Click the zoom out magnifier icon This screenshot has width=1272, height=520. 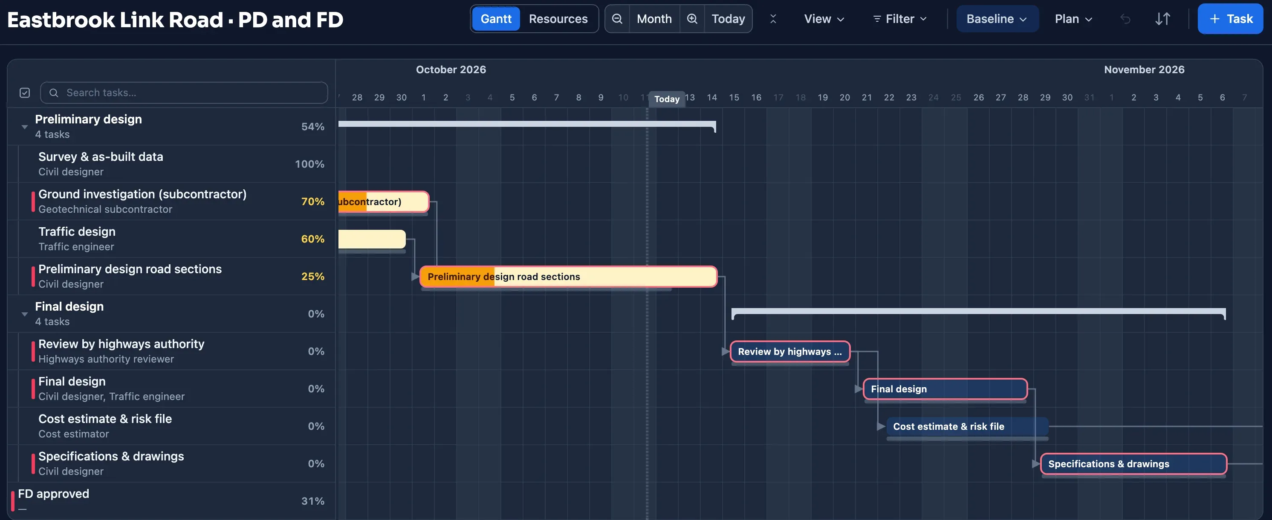coord(617,19)
